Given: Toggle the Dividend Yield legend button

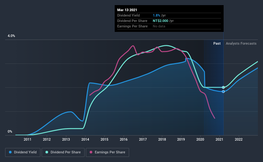Looking at the screenshot, I should pyautogui.click(x=23, y=152).
